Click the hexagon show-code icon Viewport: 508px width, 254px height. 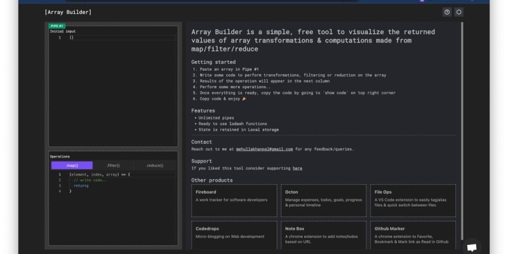(458, 12)
